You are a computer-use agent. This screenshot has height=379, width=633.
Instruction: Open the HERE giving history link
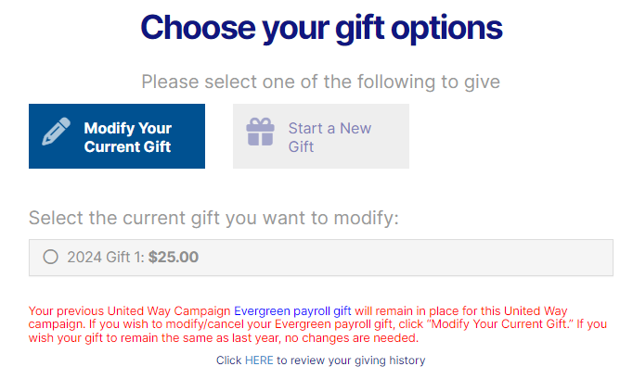[259, 360]
